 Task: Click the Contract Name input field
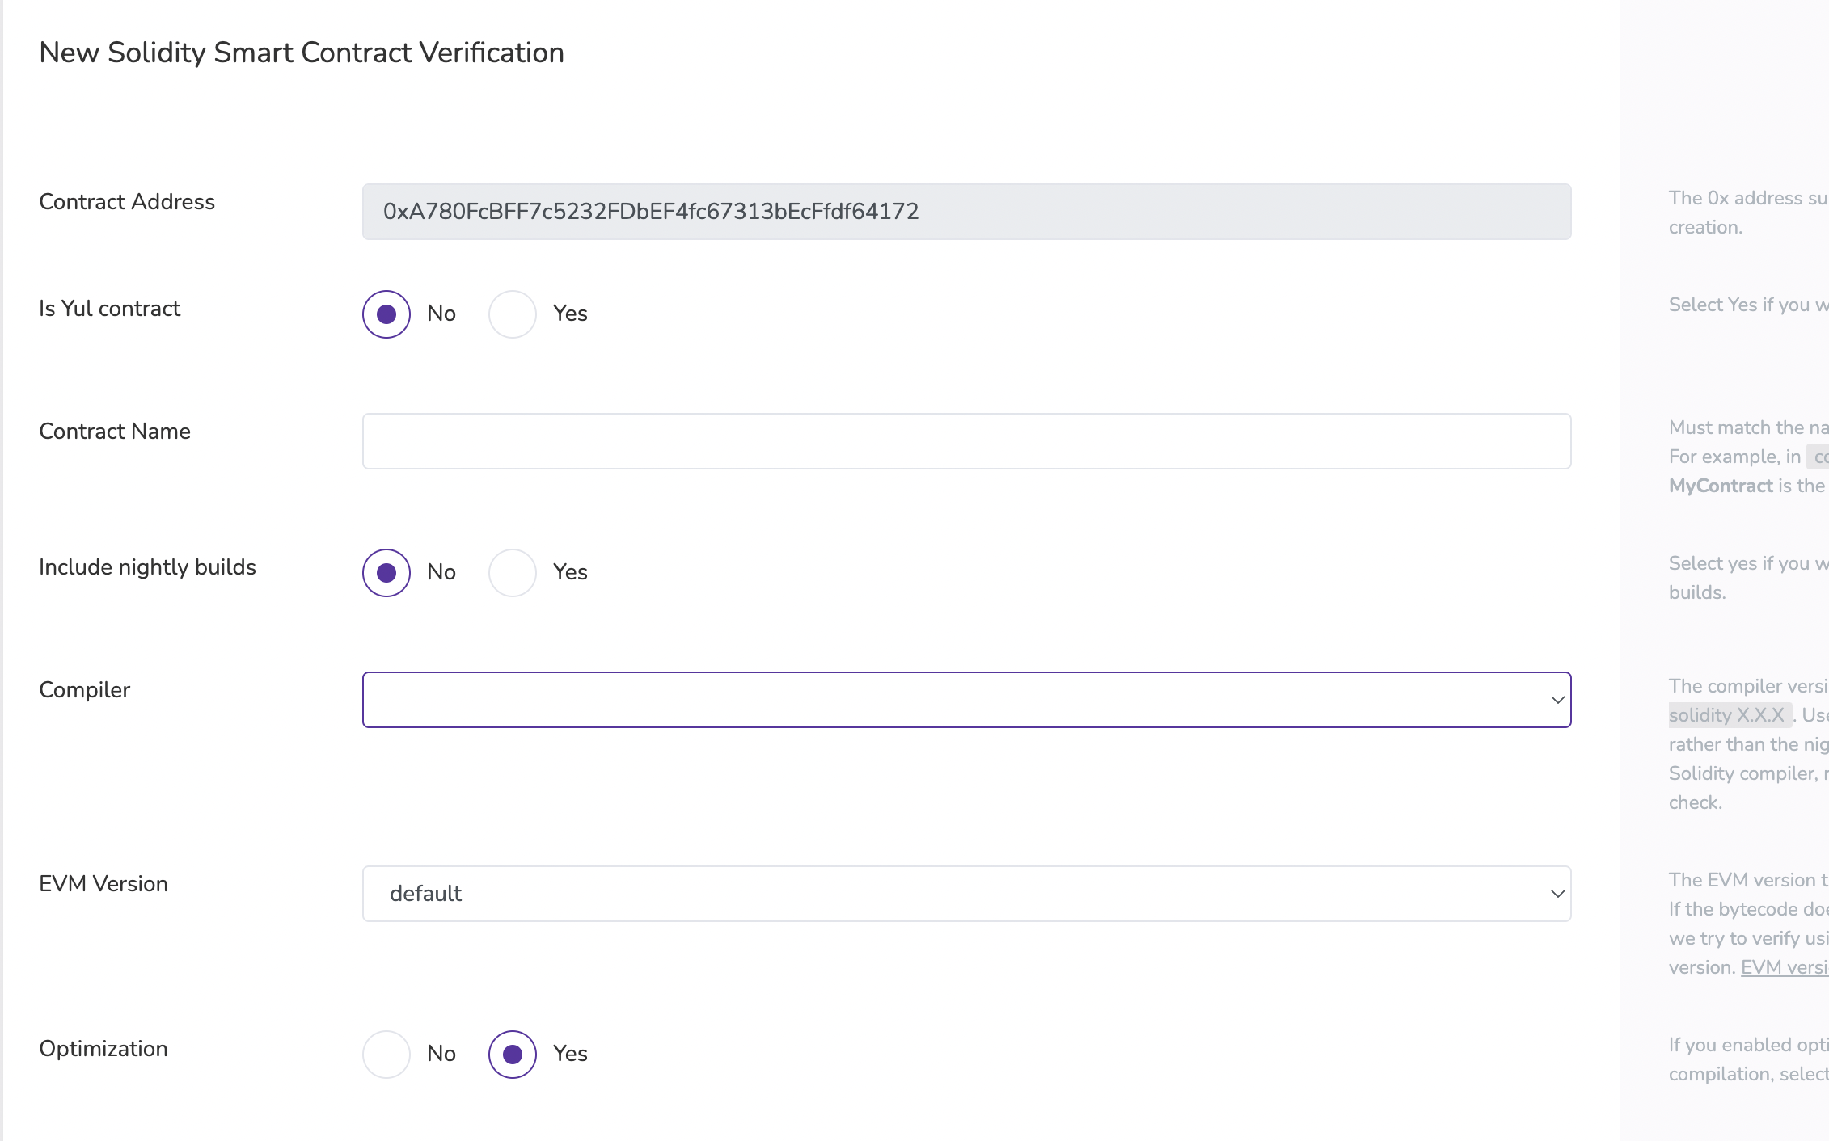coord(967,441)
